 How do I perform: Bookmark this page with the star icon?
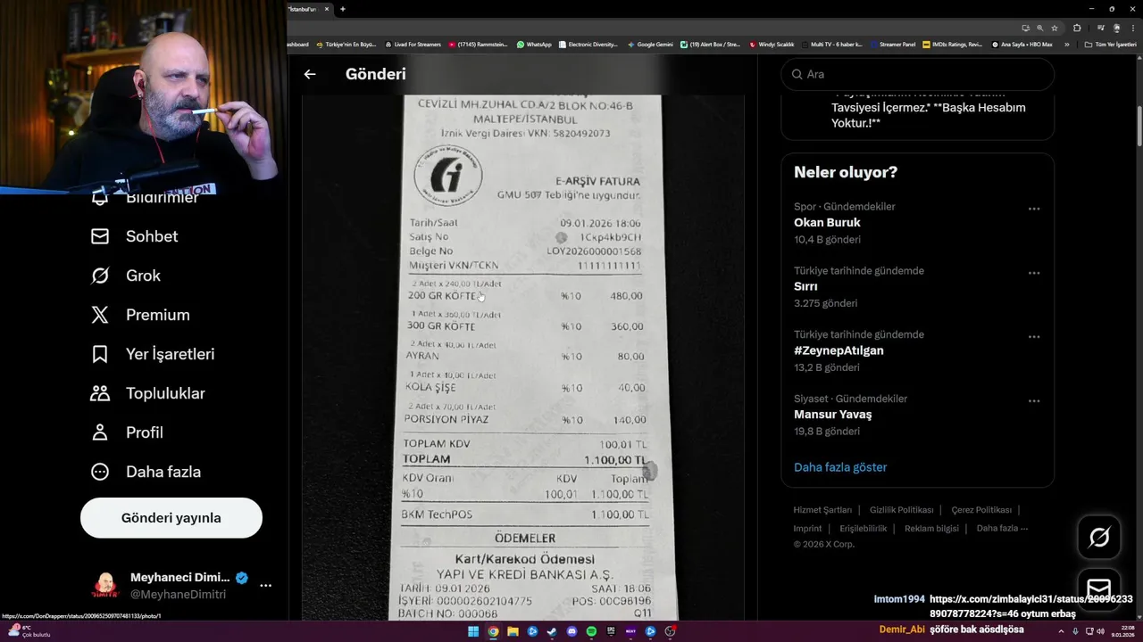point(1055,28)
